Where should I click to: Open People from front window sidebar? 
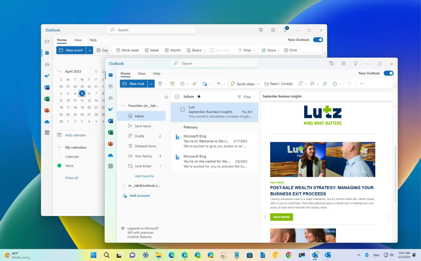[x=111, y=98]
